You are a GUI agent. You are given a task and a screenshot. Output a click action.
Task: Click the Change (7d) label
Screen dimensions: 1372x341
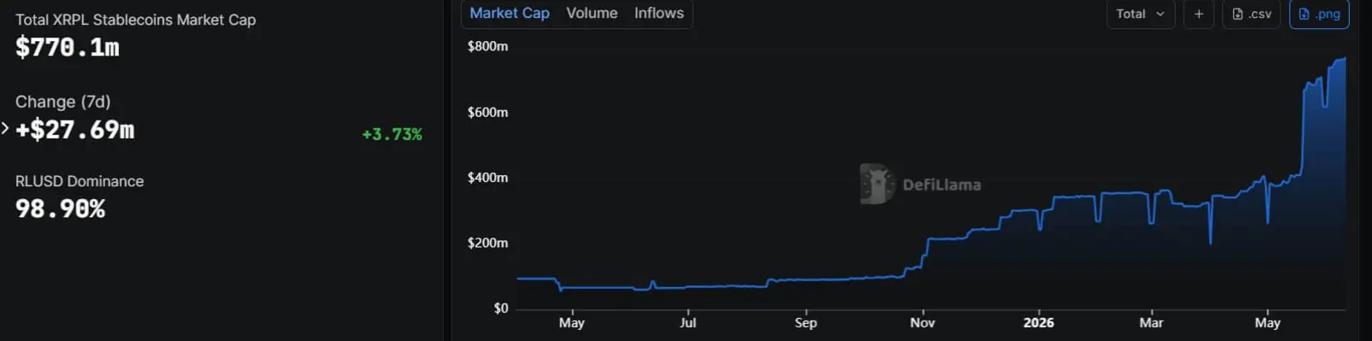click(x=63, y=102)
